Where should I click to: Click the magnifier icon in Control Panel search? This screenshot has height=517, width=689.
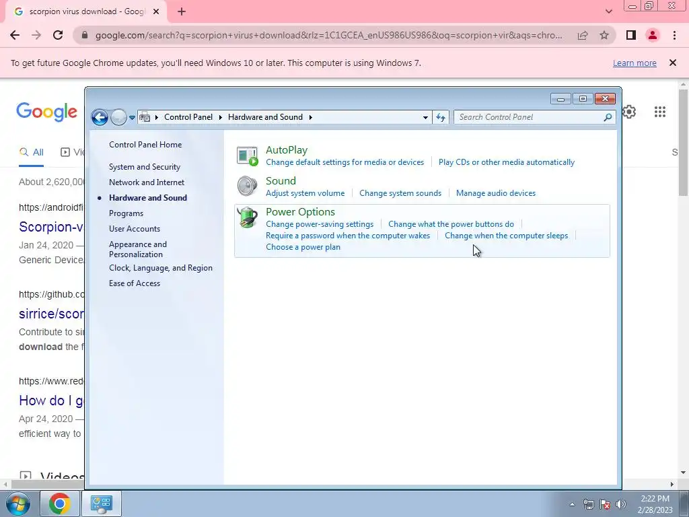[x=608, y=117]
